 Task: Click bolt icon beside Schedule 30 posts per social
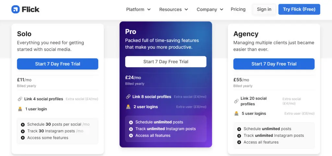[x=23, y=125]
